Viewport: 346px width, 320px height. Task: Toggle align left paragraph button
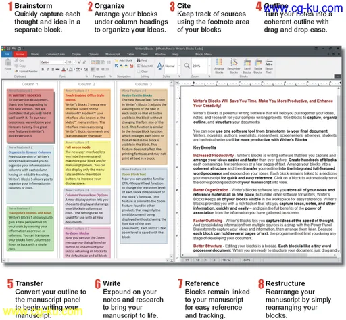pyautogui.click(x=93, y=69)
